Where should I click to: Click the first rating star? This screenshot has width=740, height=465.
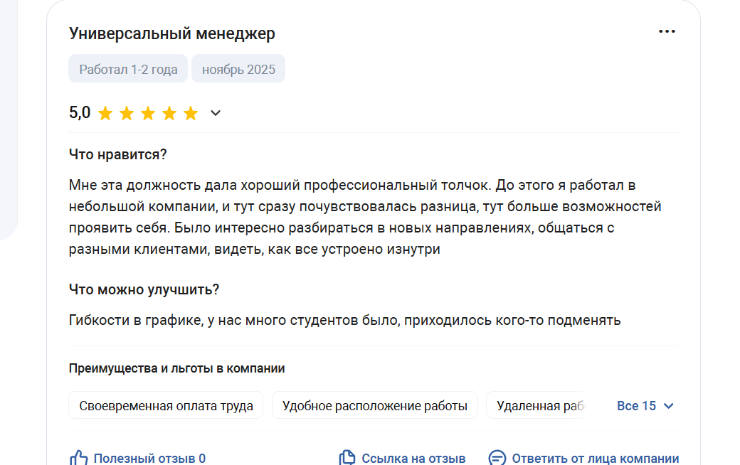click(x=105, y=113)
